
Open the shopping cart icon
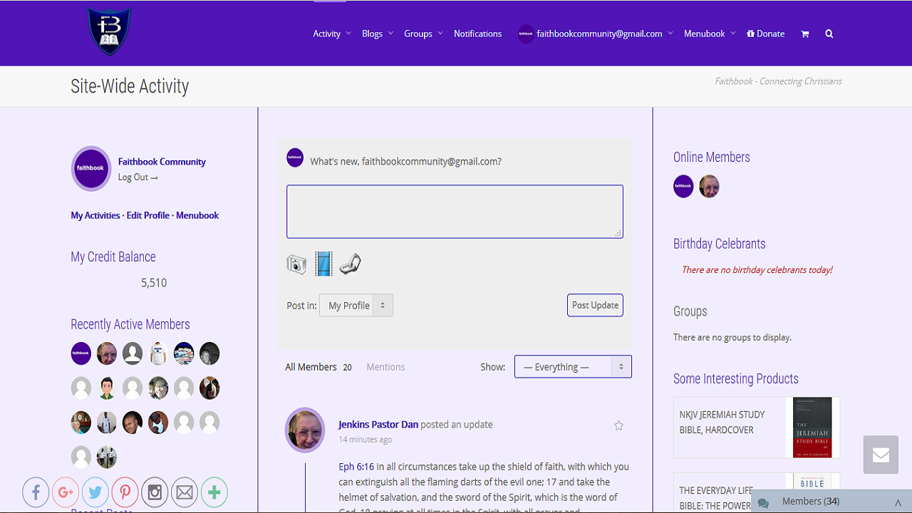coord(804,34)
